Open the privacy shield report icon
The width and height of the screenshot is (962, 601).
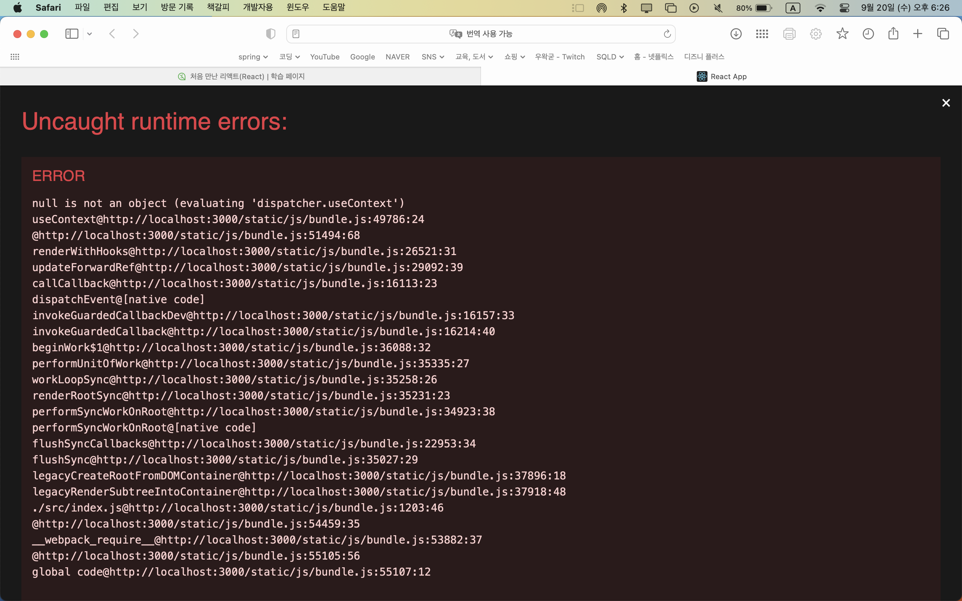[271, 34]
